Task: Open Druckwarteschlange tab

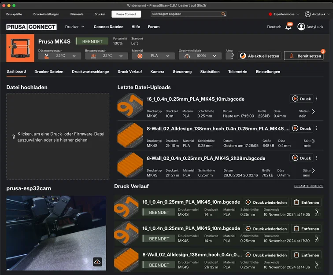Action: point(90,72)
